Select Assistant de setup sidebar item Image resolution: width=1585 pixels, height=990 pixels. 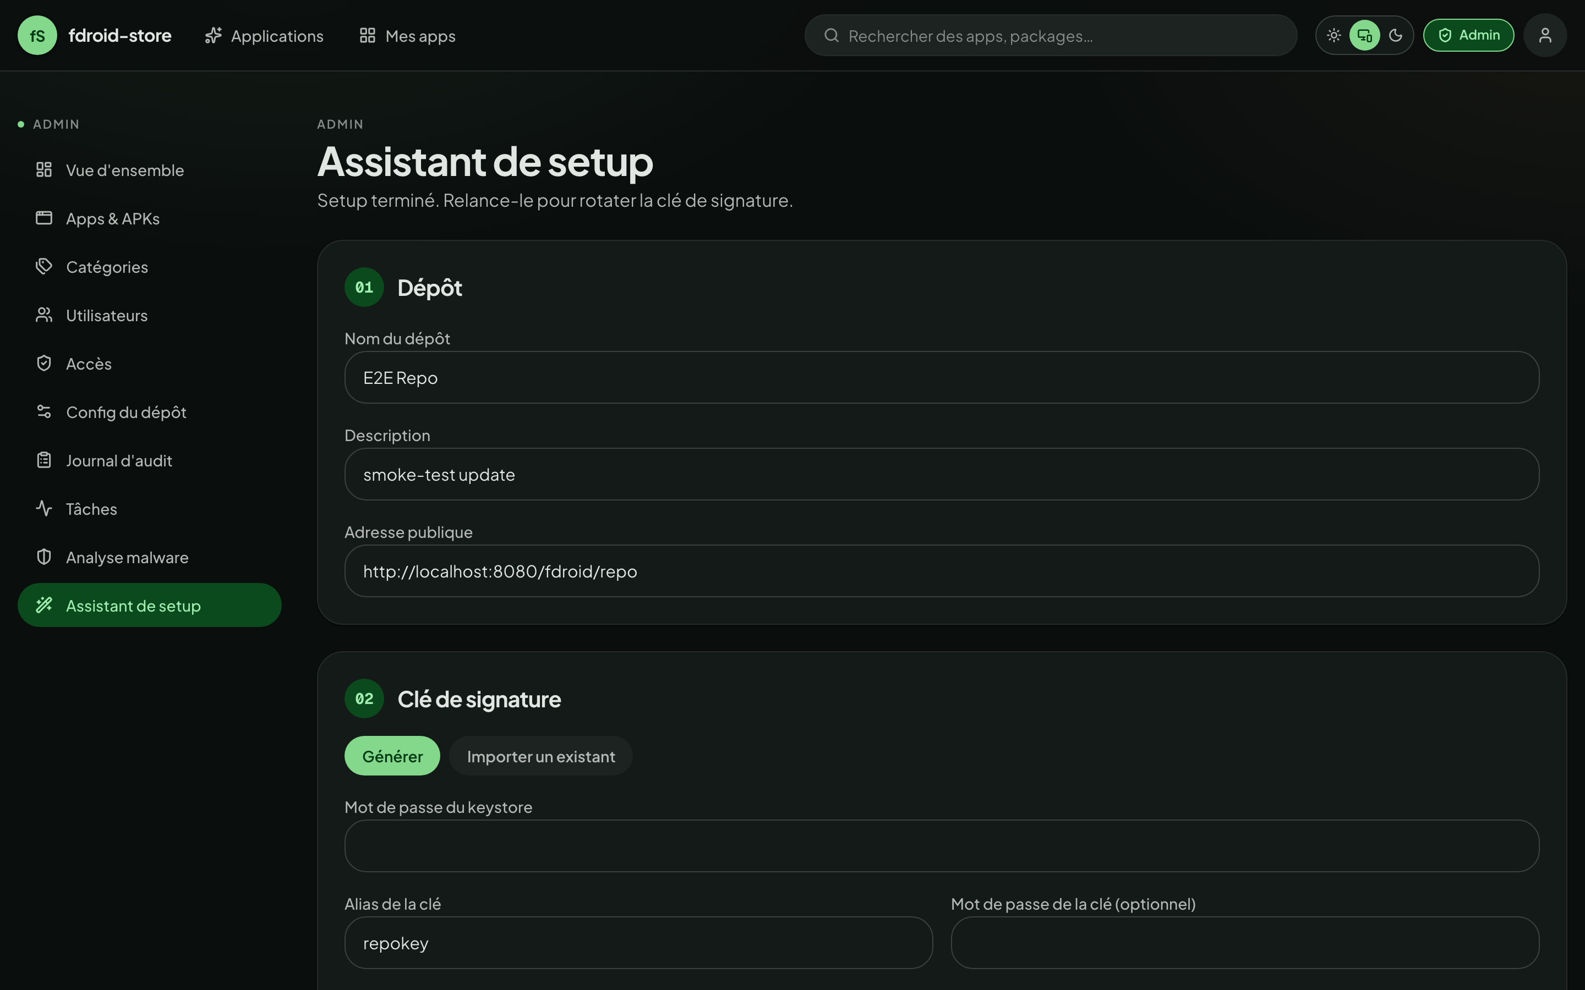149,605
